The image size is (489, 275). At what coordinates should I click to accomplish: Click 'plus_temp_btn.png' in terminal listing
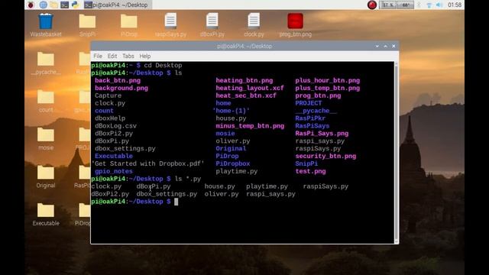point(328,88)
